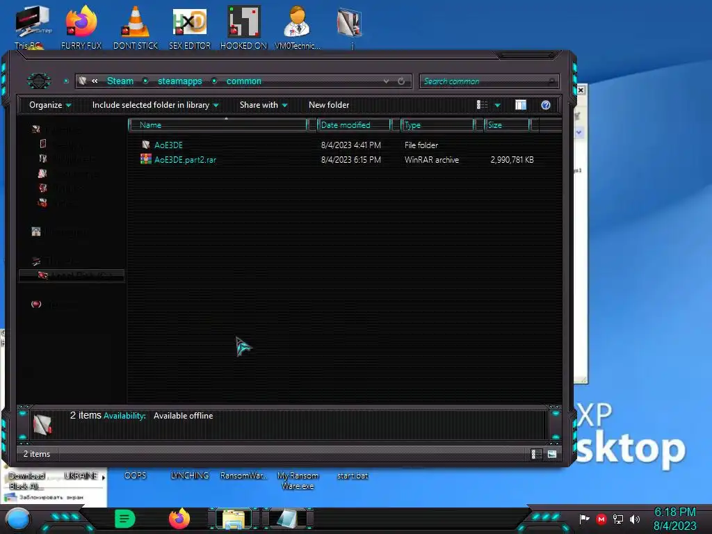
Task: Expand the Organize dropdown menu
Action: pyautogui.click(x=50, y=105)
